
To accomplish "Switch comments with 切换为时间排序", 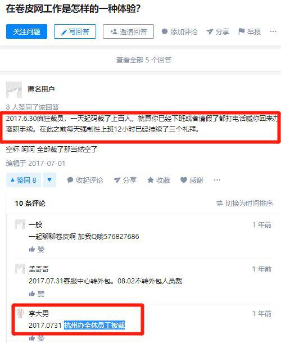I will click(244, 203).
